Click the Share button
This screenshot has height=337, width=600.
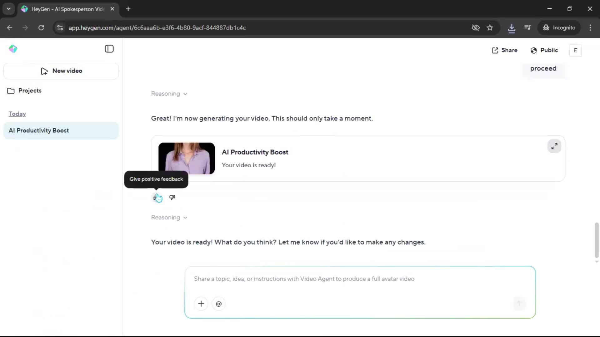(x=504, y=50)
